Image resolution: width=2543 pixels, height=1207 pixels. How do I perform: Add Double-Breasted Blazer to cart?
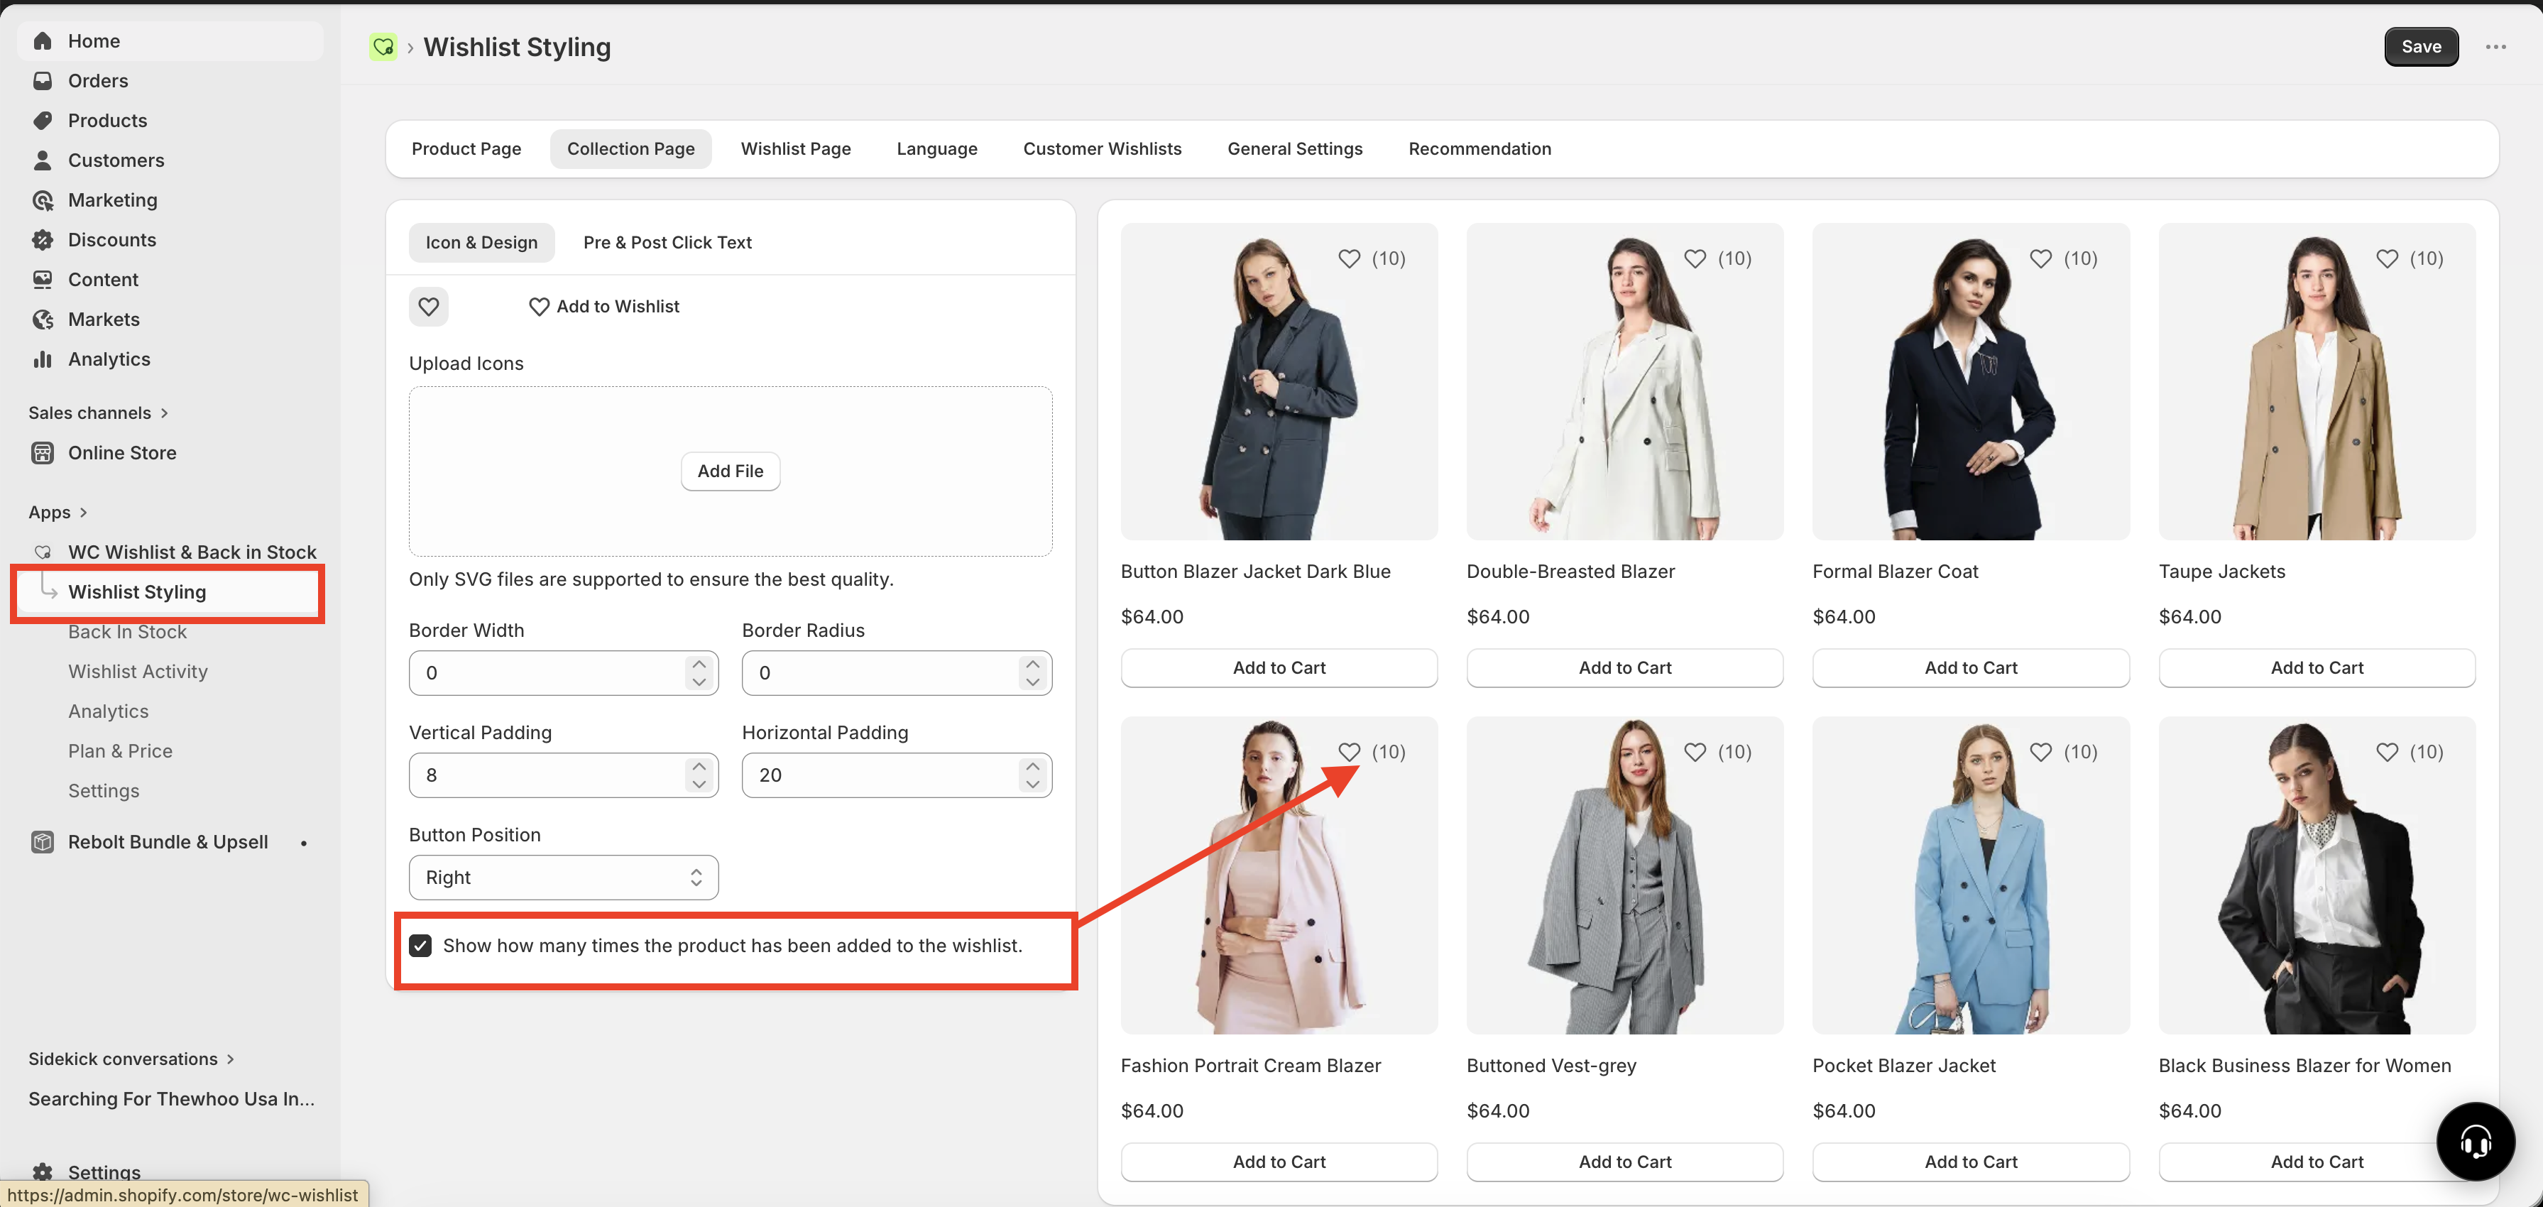(1624, 668)
